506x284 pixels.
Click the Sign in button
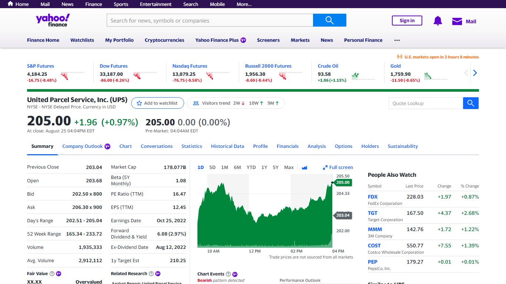(407, 20)
